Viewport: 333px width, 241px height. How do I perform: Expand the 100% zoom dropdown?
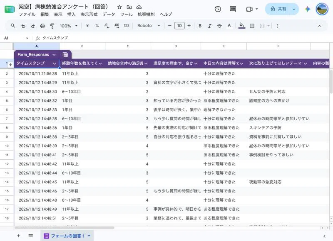click(x=68, y=26)
